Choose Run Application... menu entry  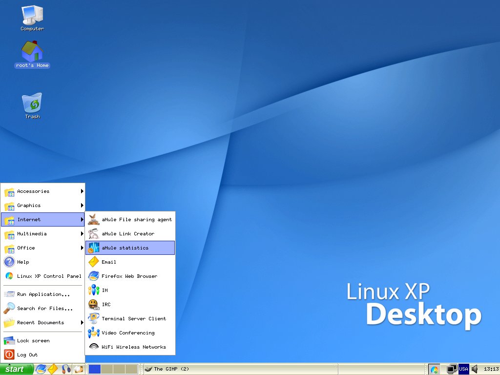pos(43,294)
